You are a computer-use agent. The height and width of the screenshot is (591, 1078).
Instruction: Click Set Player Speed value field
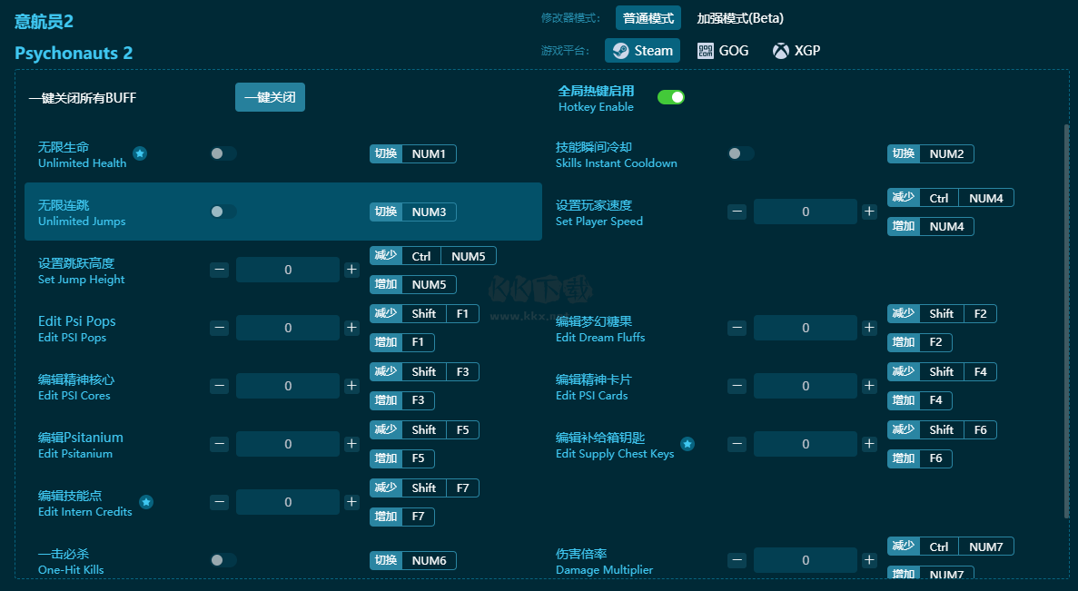coord(806,212)
